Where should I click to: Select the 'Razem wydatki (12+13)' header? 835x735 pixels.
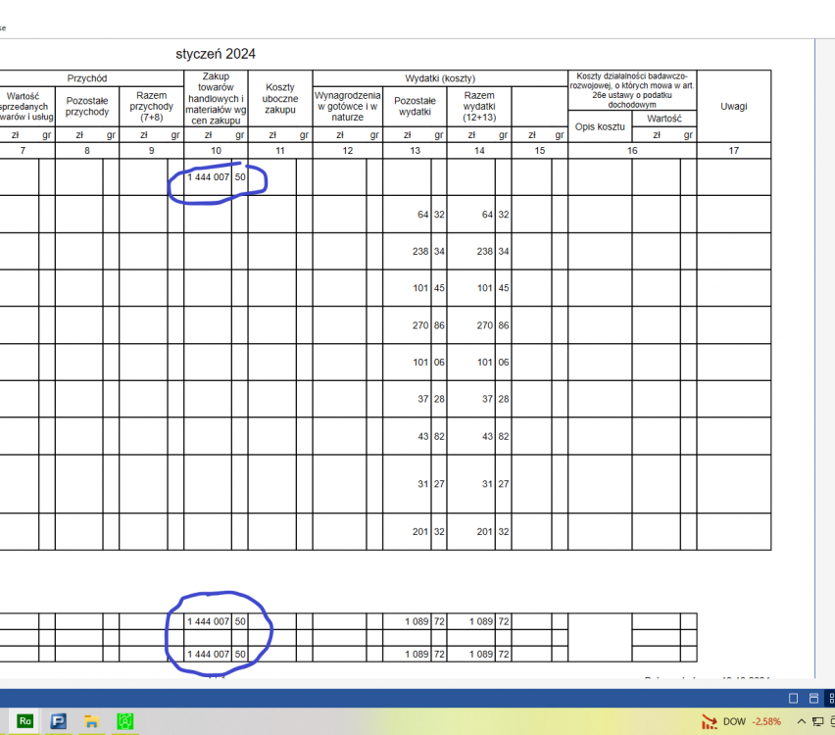click(x=478, y=107)
